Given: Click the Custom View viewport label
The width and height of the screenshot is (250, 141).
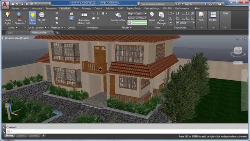Looking at the screenshot, I should click(12, 38).
